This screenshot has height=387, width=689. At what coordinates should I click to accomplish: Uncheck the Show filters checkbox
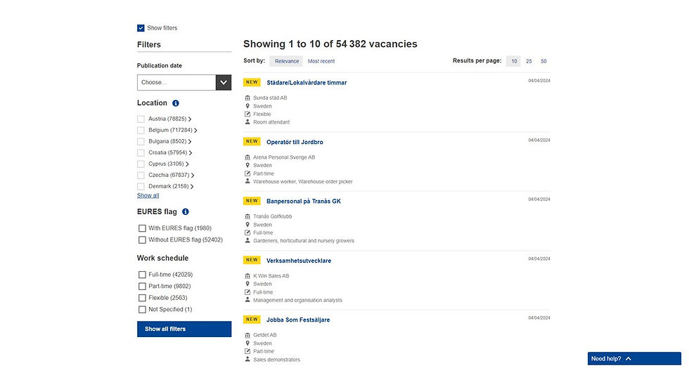tap(141, 28)
